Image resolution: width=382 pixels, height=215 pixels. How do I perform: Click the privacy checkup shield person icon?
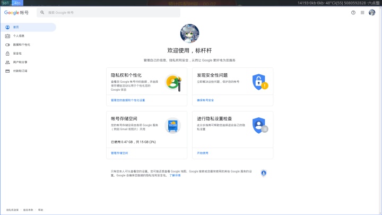pos(260,125)
